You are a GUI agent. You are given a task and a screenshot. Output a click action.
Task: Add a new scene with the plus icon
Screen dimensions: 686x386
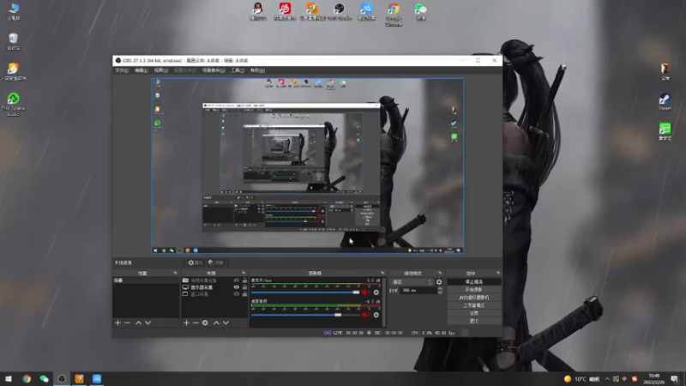117,323
